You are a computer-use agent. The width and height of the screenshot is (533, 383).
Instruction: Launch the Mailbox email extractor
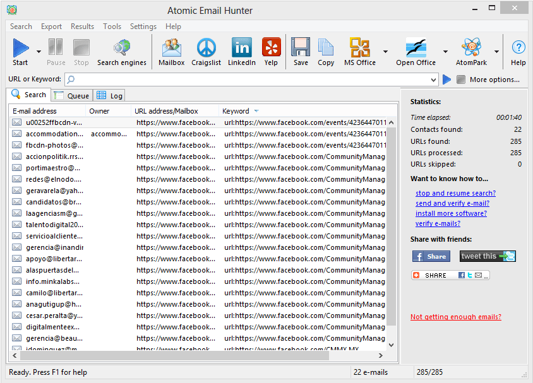point(171,52)
